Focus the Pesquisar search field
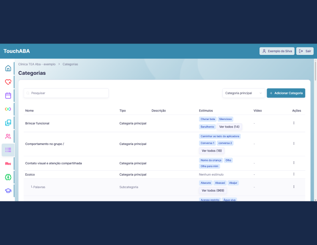The width and height of the screenshot is (317, 245). pyautogui.click(x=66, y=93)
